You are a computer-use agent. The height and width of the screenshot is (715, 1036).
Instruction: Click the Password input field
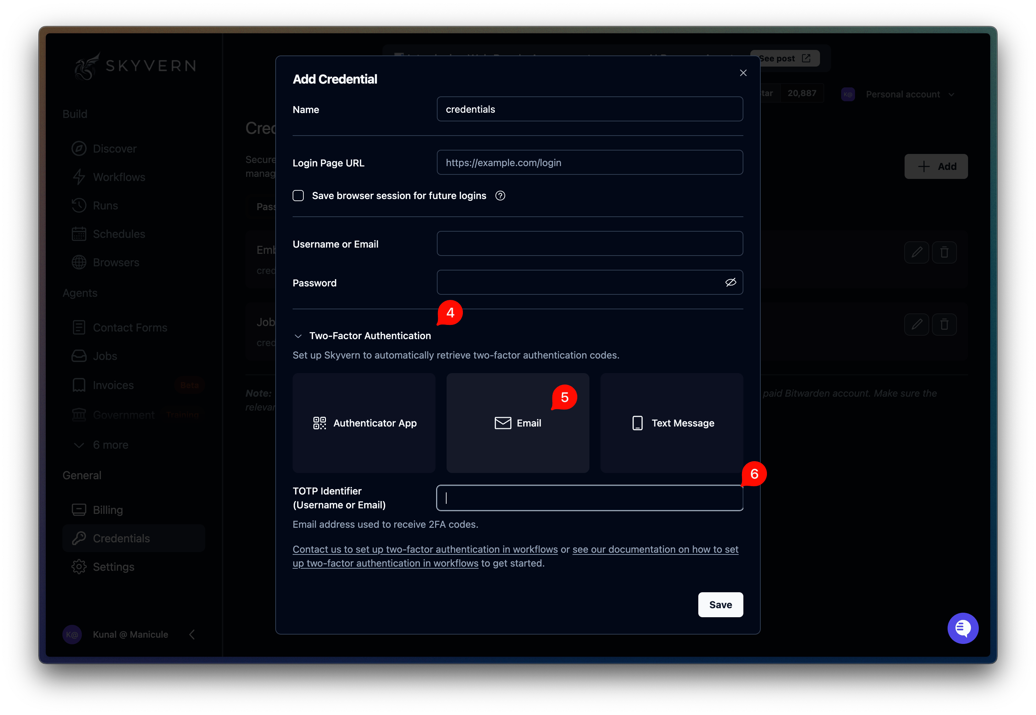point(589,282)
